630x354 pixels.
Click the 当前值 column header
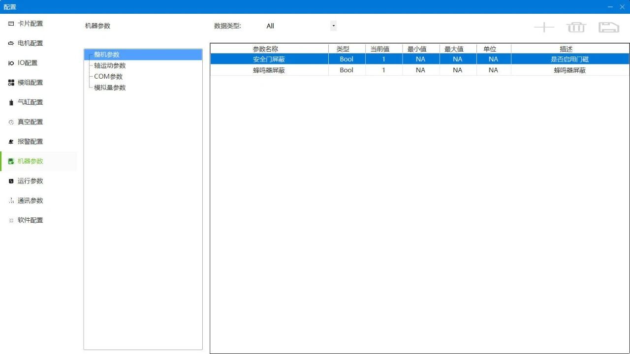384,49
